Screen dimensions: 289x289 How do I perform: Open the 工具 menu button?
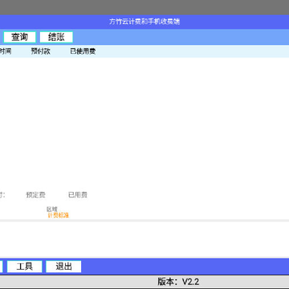click(25, 267)
